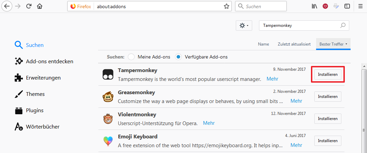Open the Tampermonkey add-on icon
Screen dimensions: 367x153
(108, 74)
